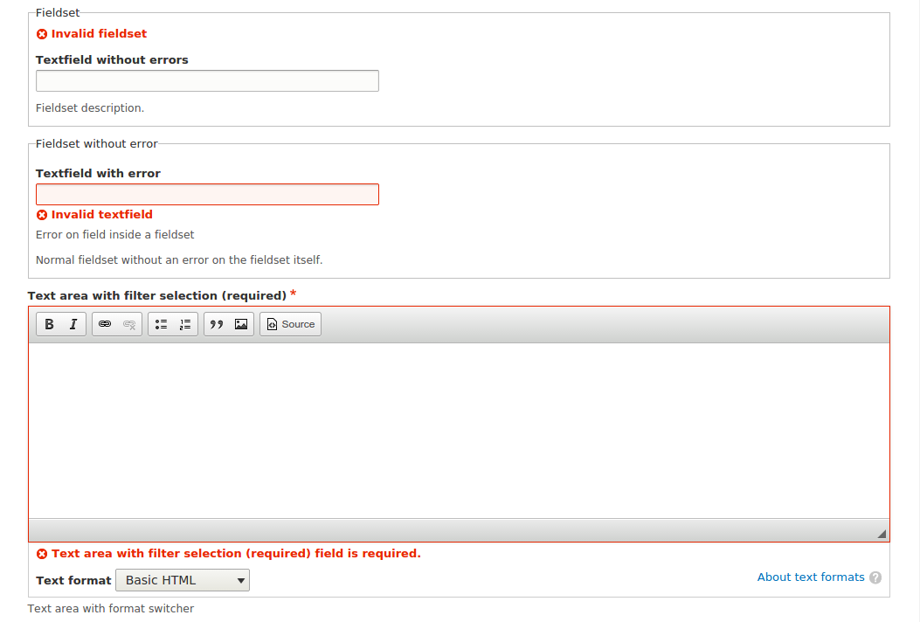
Task: Apply bold formatting in the editor
Action: tap(49, 323)
